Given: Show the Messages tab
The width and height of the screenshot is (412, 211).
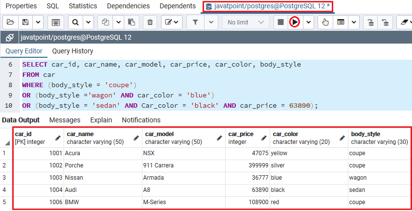Looking at the screenshot, I should coord(65,120).
